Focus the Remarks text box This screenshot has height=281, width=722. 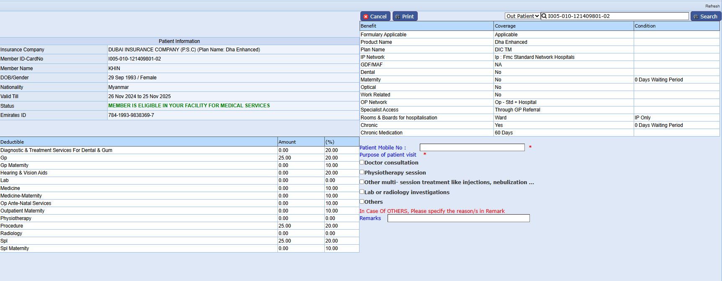tap(458, 218)
